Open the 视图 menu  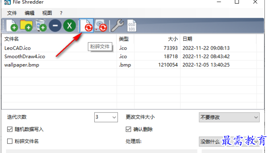[47, 13]
